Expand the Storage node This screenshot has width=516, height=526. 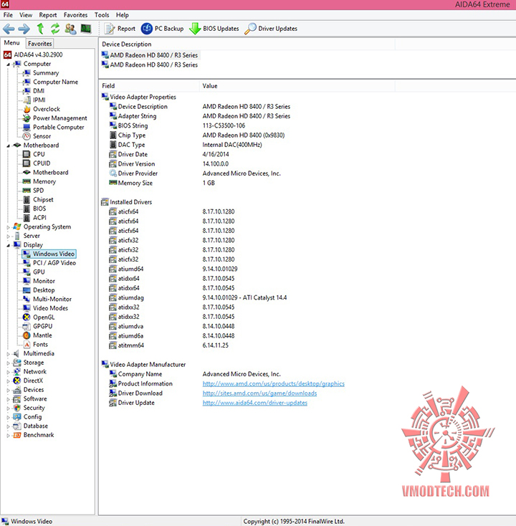[x=9, y=363]
